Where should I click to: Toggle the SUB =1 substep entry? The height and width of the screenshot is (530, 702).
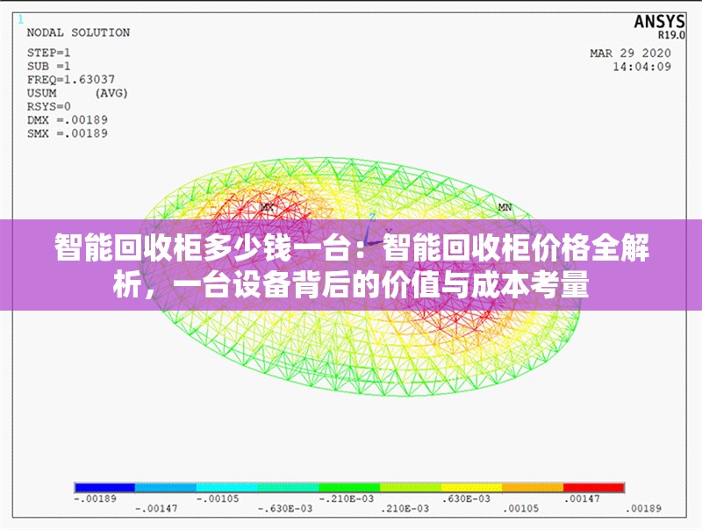coord(48,64)
